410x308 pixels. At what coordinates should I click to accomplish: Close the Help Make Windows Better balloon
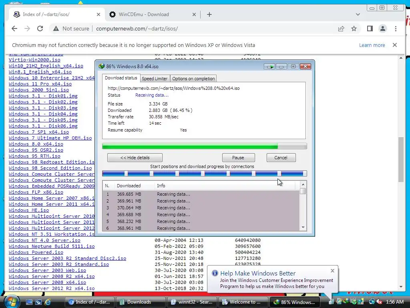tap(332, 271)
